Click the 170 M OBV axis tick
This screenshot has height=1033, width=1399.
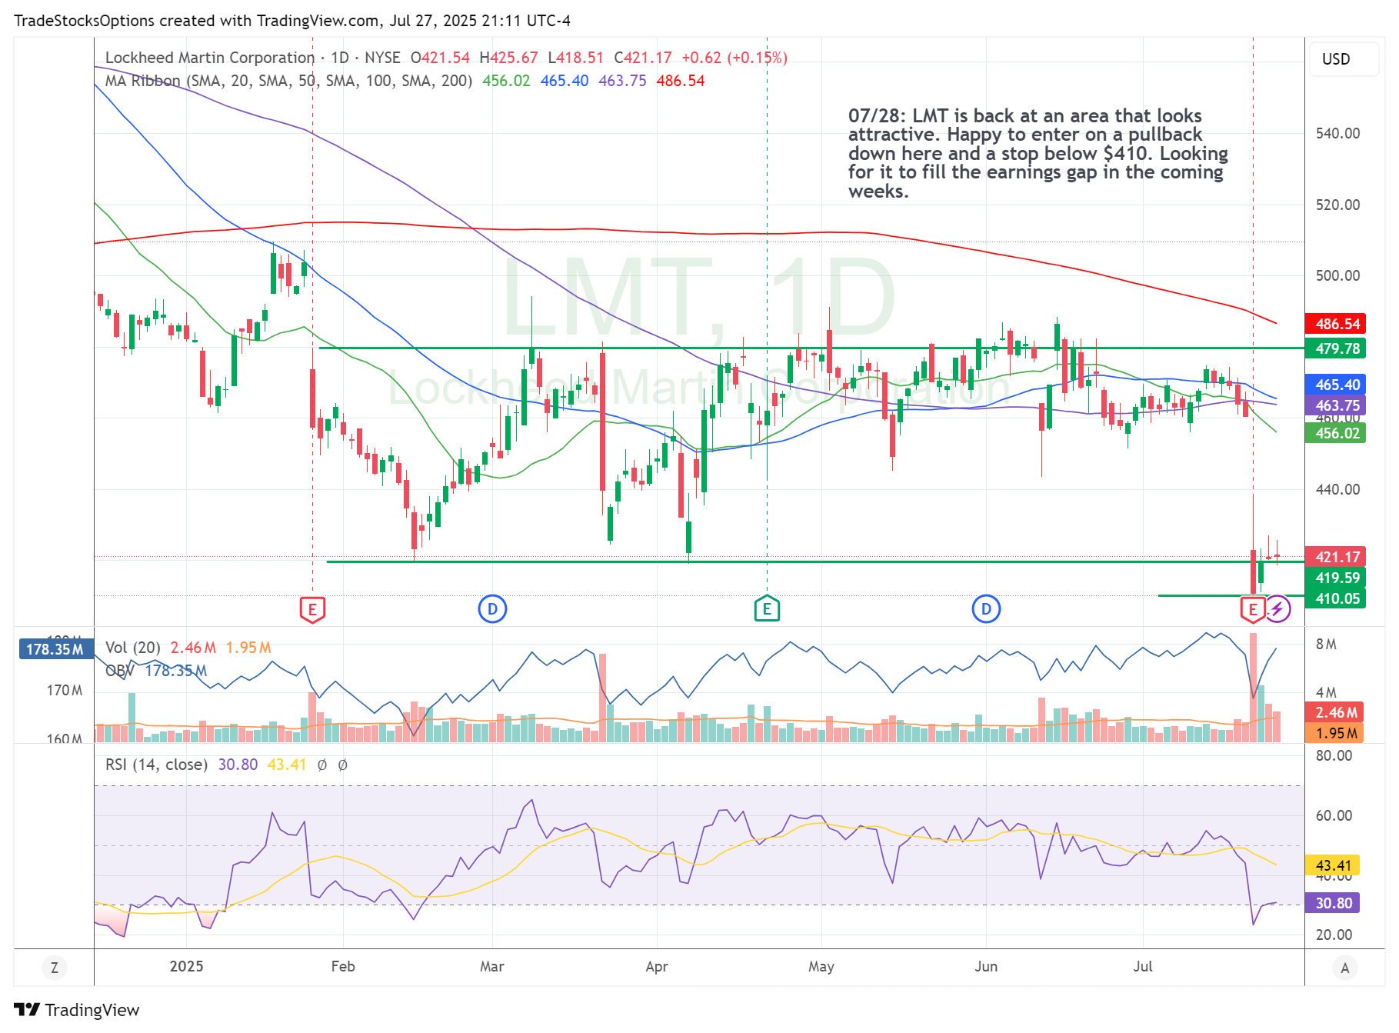[x=65, y=691]
